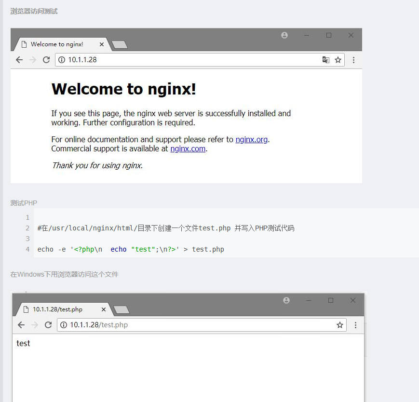Click the "测试PHP" section label
419x402 pixels.
tap(24, 203)
